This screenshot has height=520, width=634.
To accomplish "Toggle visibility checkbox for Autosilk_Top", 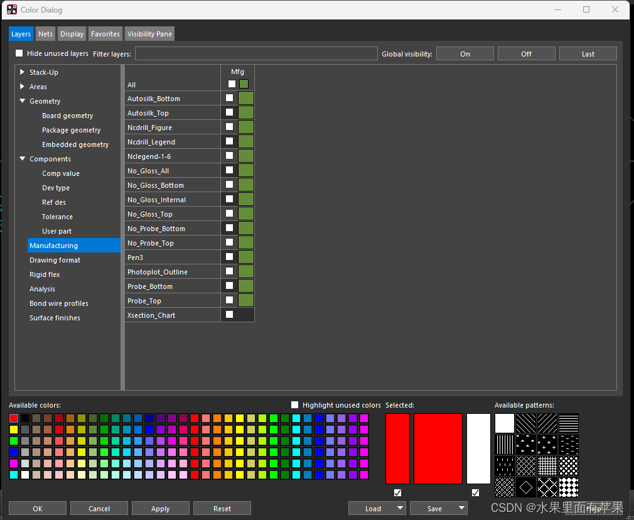I will tap(230, 112).
